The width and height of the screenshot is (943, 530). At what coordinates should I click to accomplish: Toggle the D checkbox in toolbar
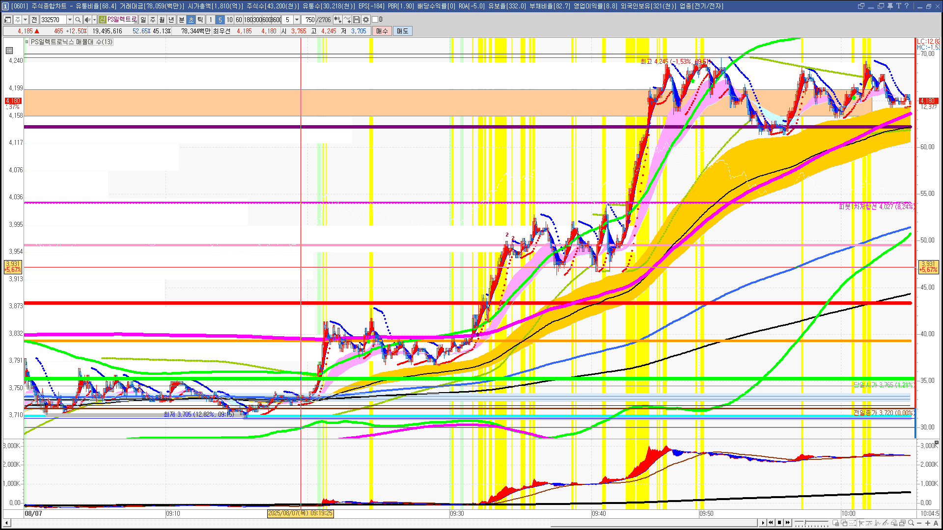(x=375, y=20)
